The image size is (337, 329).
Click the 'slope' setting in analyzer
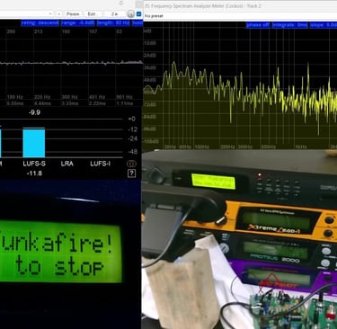tap(324, 25)
